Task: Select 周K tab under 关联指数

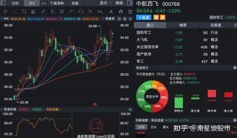Action: 166,127
